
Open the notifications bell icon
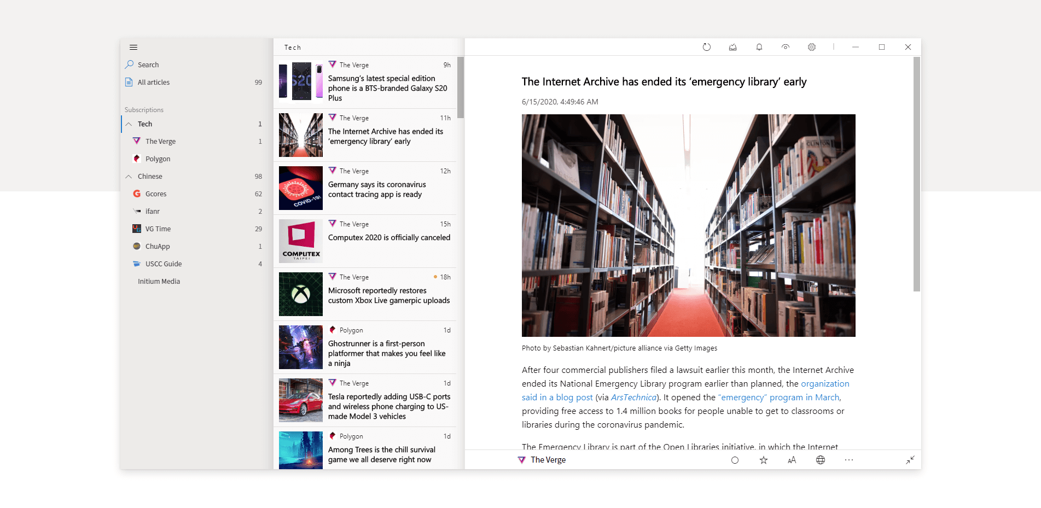[x=759, y=47]
